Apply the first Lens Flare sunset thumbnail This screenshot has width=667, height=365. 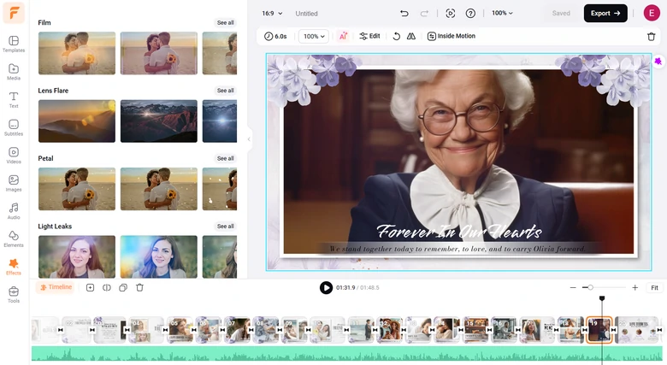pos(77,121)
